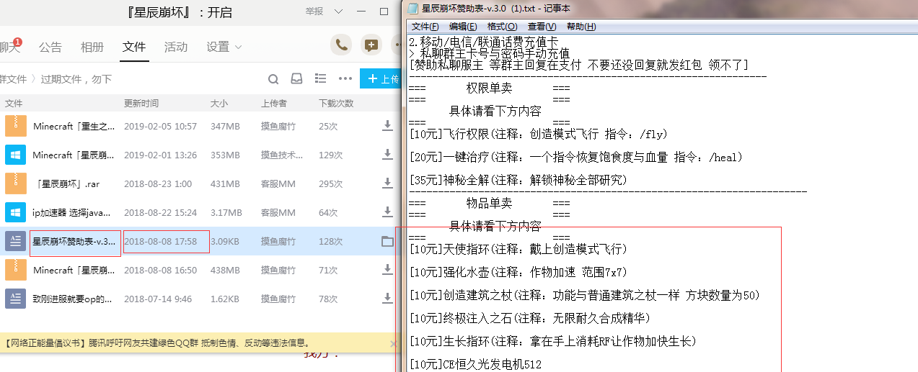Screen dimensions: 918x372
Task: Click the 举报 report link
Action: click(x=314, y=12)
